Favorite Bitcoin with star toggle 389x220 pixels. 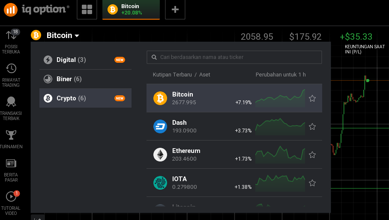click(312, 99)
